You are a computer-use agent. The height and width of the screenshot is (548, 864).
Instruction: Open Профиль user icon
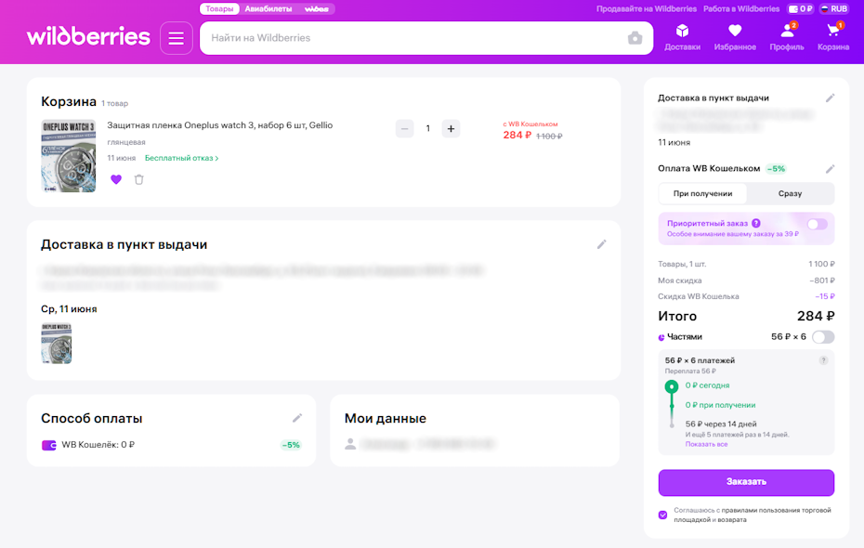pyautogui.click(x=787, y=31)
